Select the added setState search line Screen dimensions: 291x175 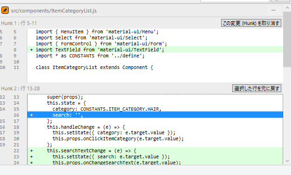[x=155, y=156]
